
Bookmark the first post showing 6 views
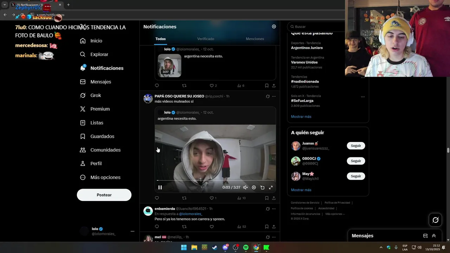pyautogui.click(x=267, y=85)
